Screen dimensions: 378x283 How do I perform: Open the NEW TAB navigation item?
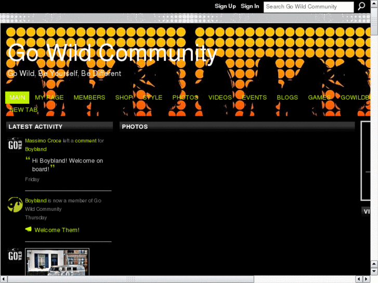tap(23, 110)
